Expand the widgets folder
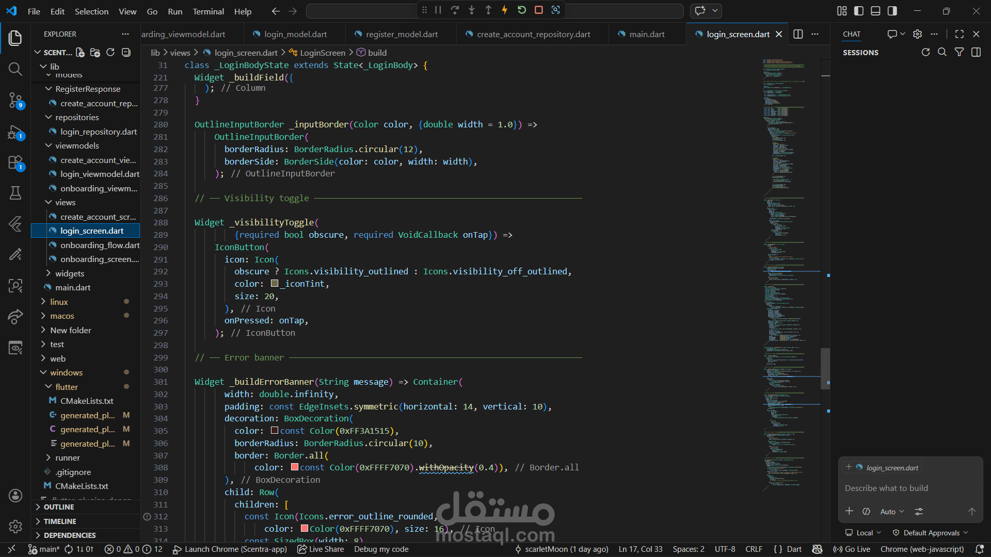 (x=69, y=273)
